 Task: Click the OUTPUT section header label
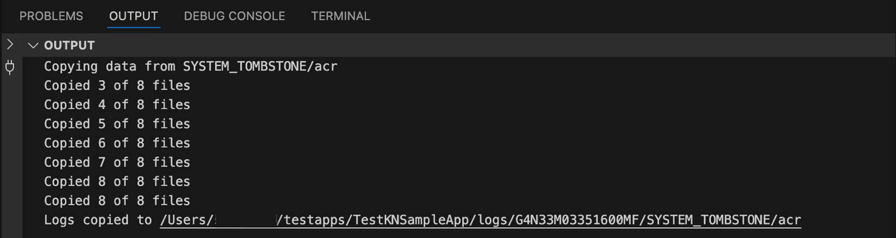tap(70, 46)
